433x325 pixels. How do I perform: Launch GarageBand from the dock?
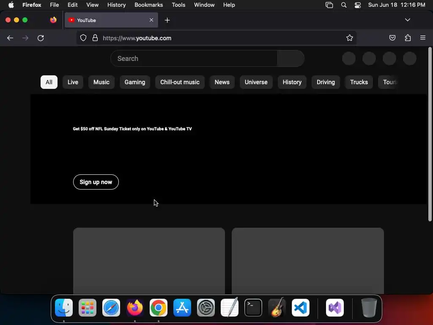click(277, 308)
